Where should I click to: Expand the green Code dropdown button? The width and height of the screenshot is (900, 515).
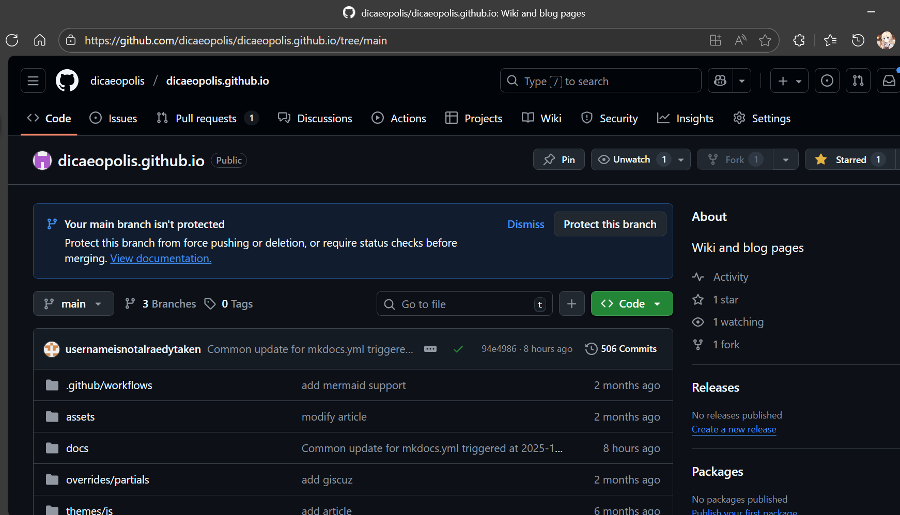click(x=631, y=304)
